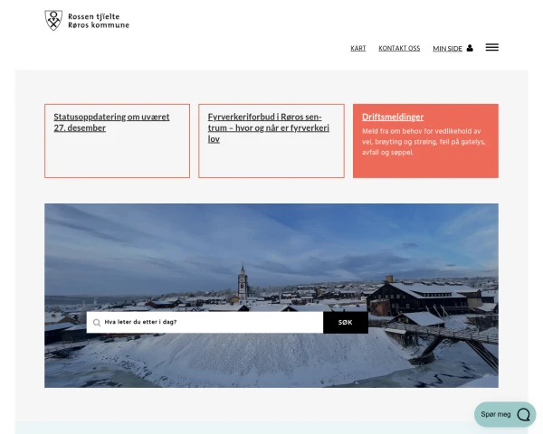This screenshot has height=434, width=543.
Task: Open the KART link
Action: click(x=357, y=49)
